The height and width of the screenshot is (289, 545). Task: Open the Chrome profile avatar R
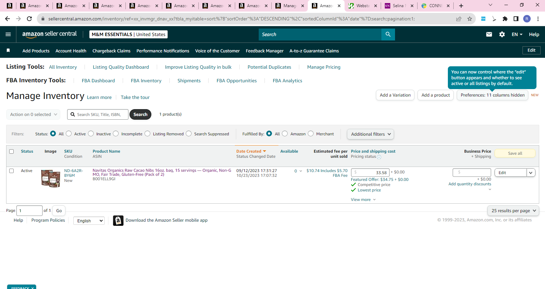point(527,19)
